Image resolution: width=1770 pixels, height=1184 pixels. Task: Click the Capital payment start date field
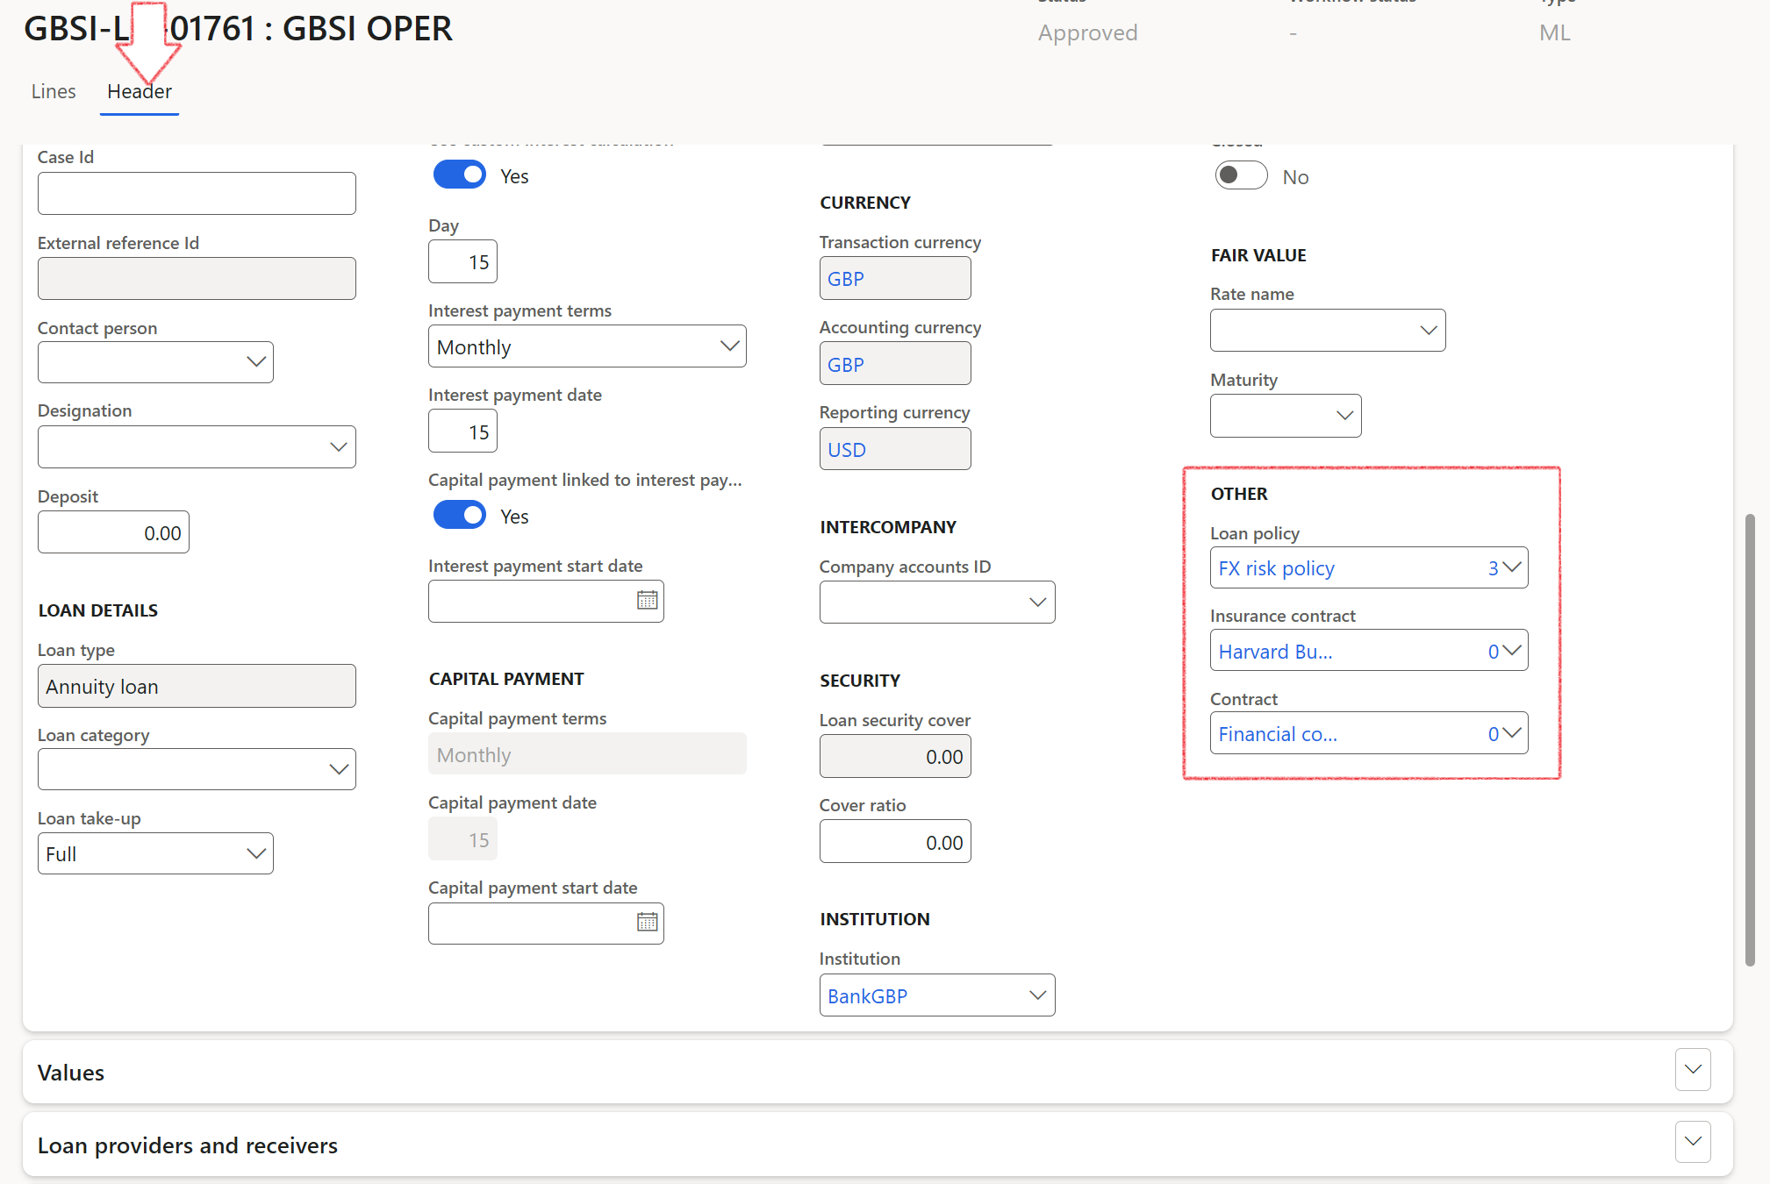tap(546, 924)
